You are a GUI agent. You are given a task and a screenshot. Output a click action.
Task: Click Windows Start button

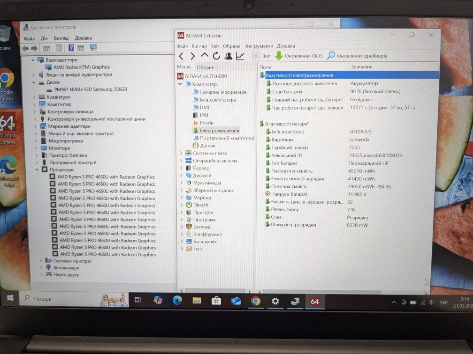pyautogui.click(x=10, y=298)
